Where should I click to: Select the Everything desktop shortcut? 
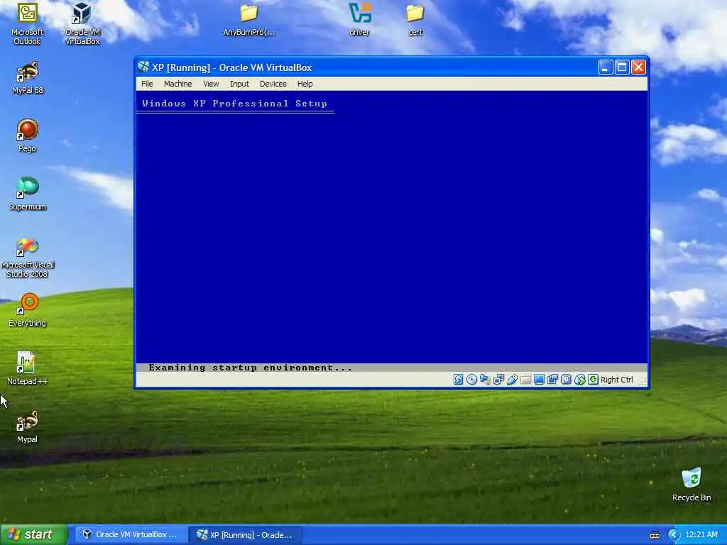coord(28,310)
